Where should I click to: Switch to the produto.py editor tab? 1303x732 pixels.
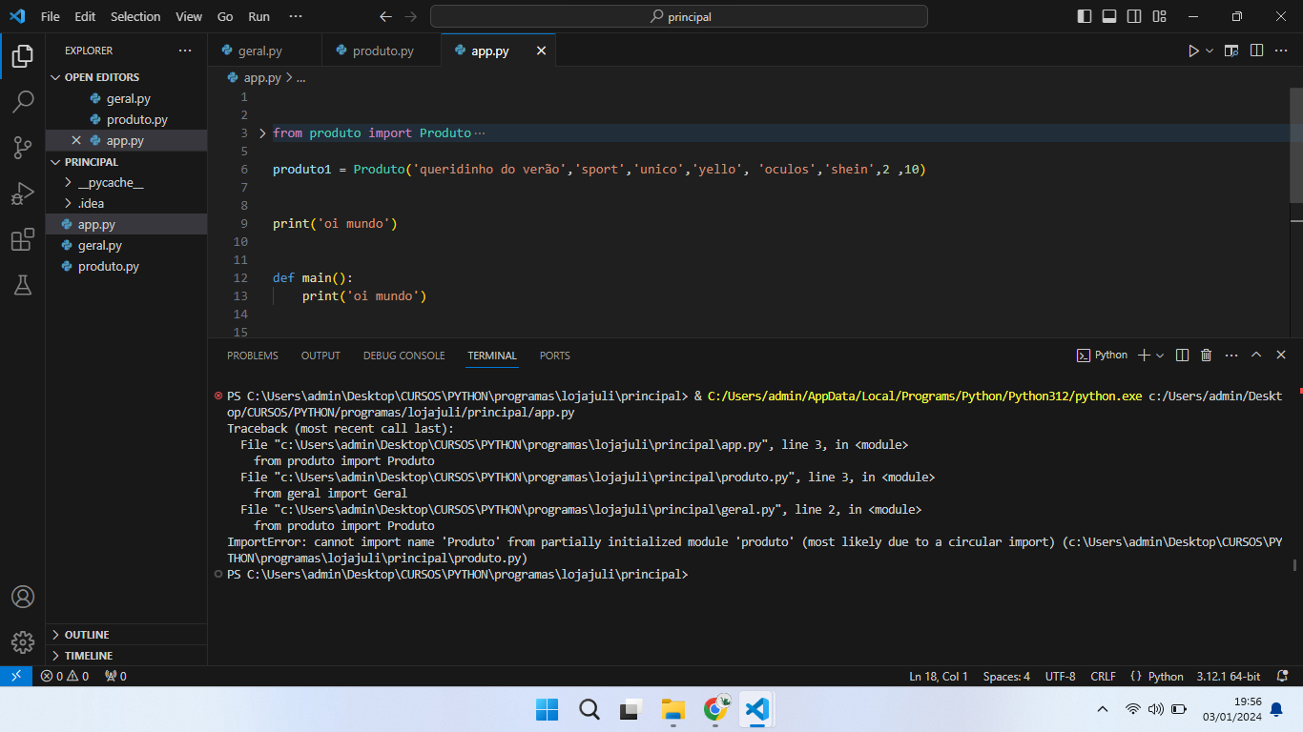382,51
